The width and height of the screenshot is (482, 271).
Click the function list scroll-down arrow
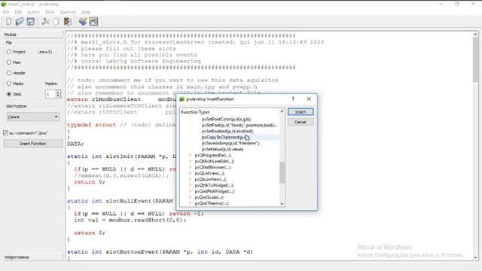[x=282, y=203]
